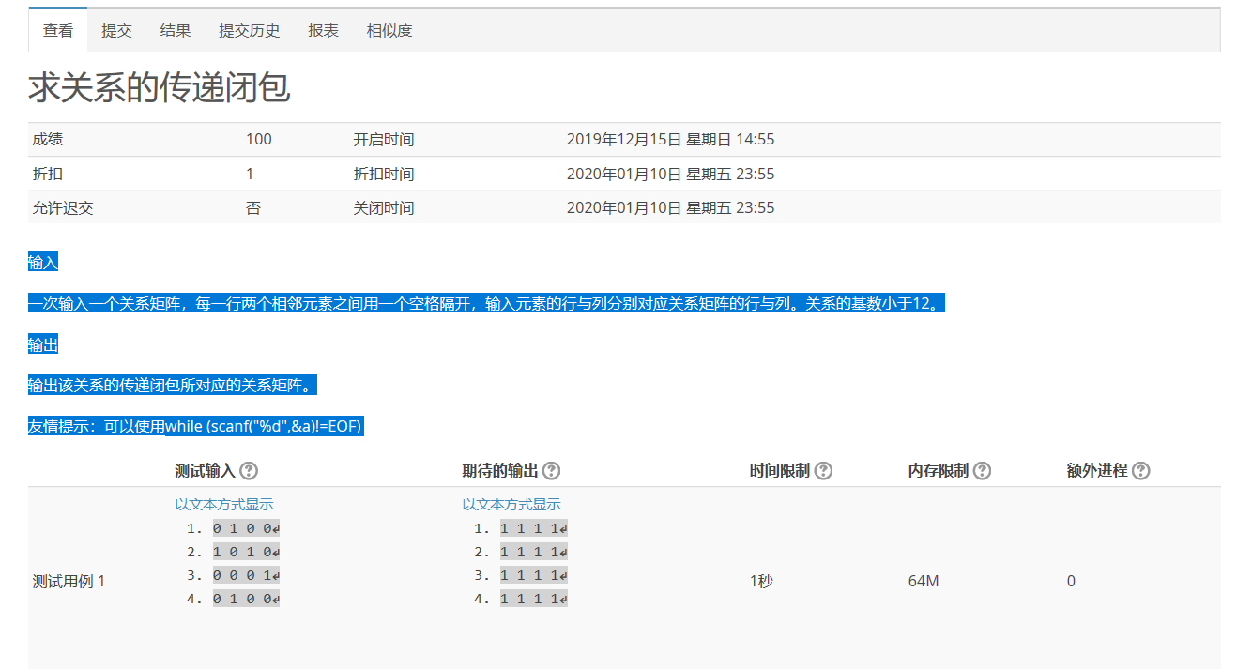Select the sentence 输出该关系的传递闭包所对应的关系矩阵

click(174, 386)
